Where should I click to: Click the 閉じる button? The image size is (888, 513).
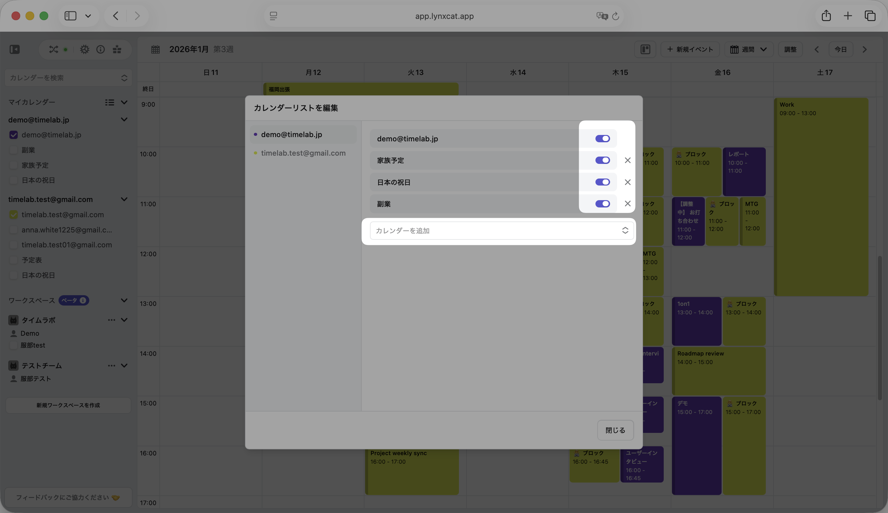point(615,430)
